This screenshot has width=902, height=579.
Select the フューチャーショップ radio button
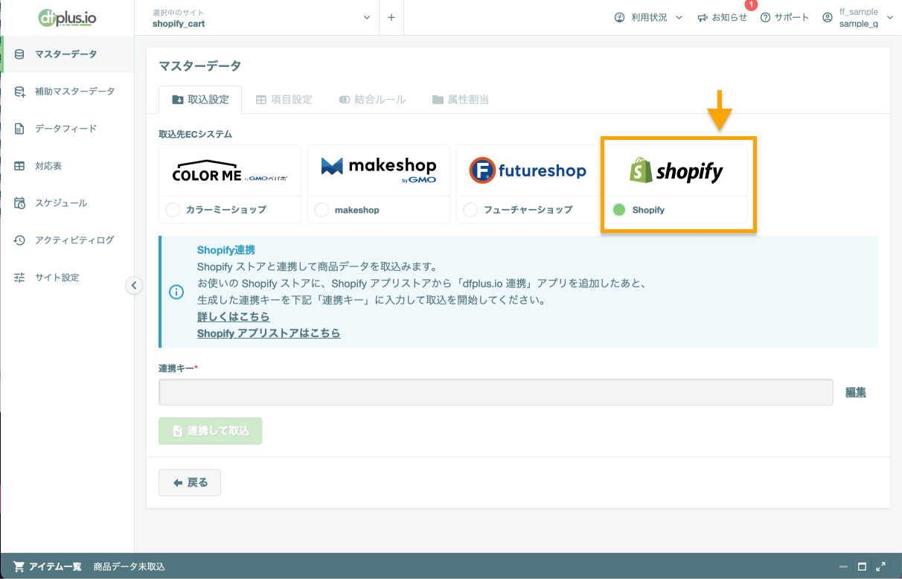[470, 210]
